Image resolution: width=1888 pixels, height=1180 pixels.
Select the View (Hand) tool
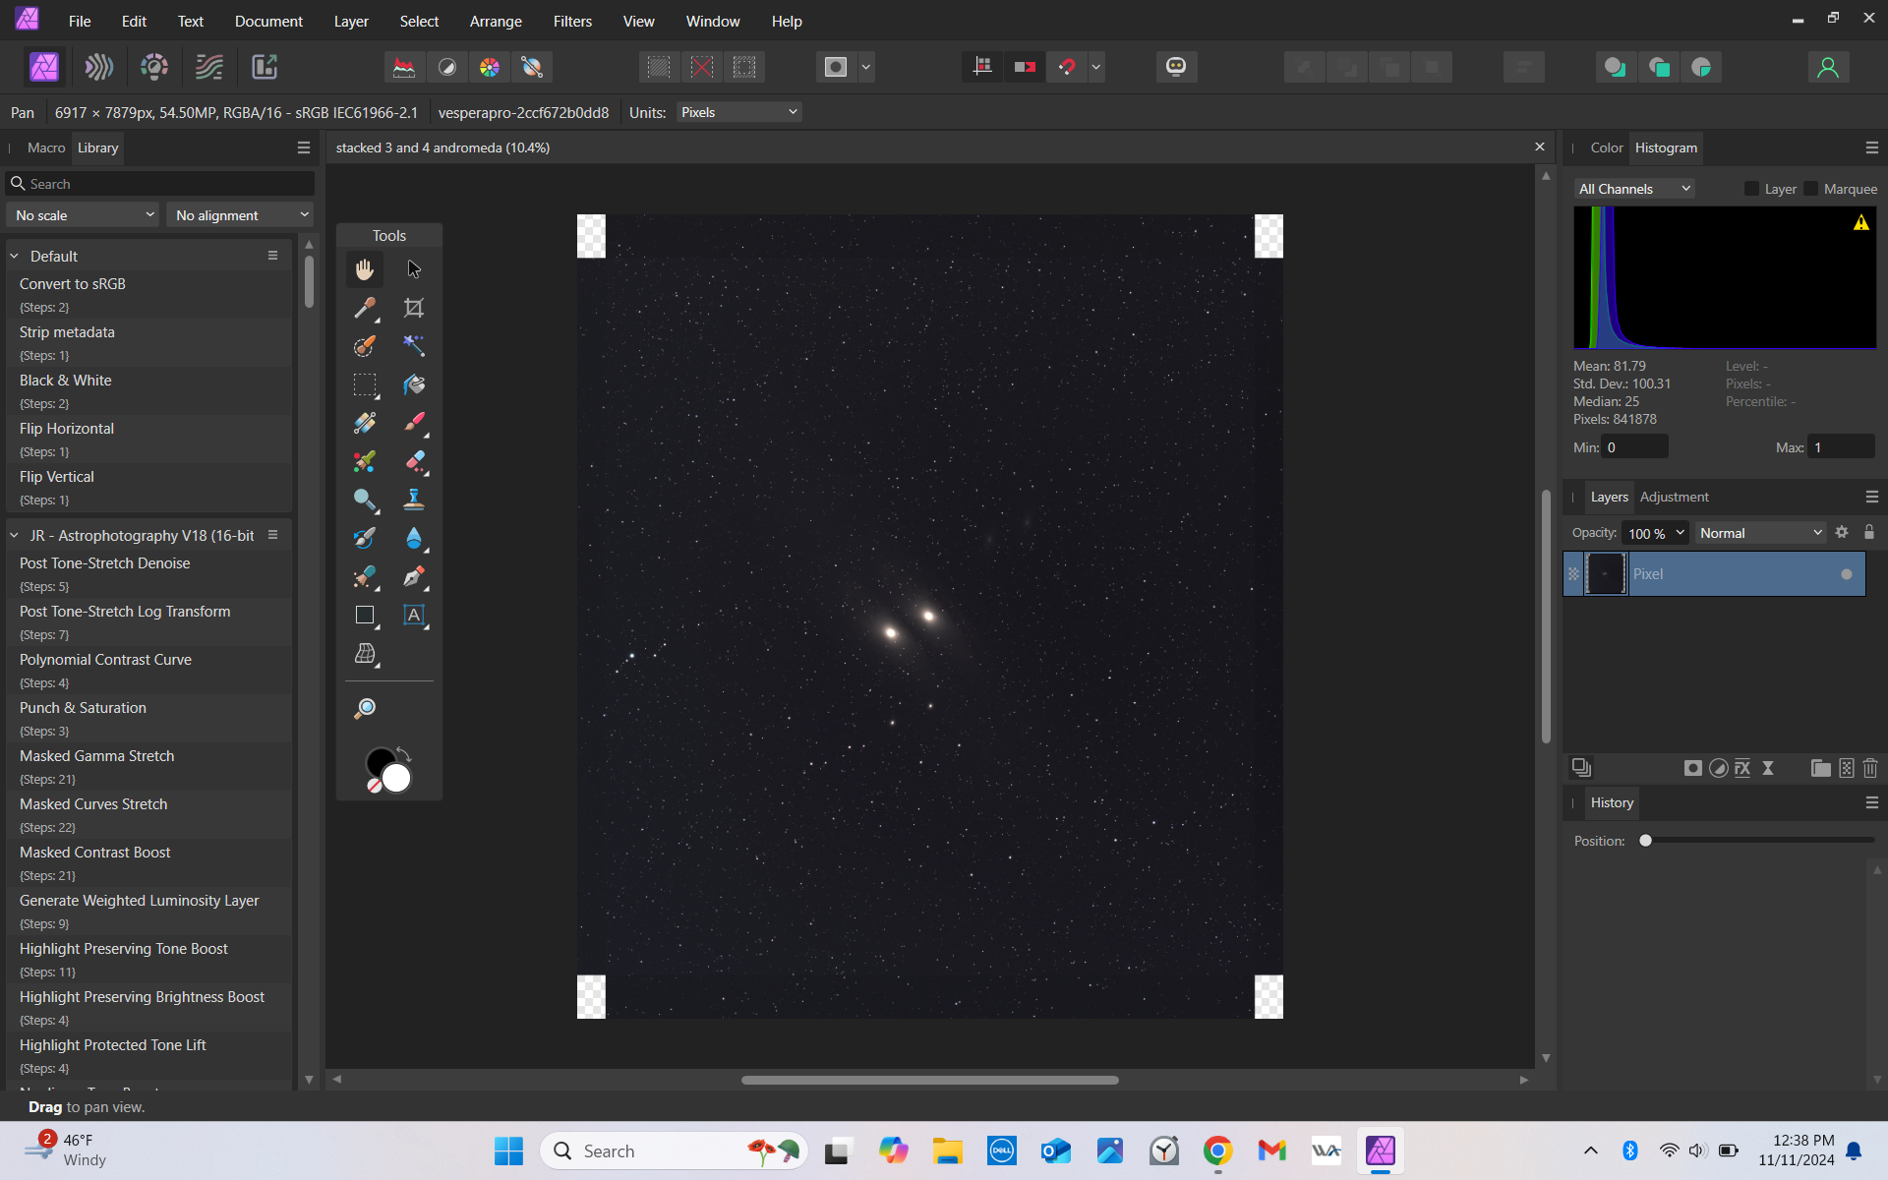[x=365, y=269]
